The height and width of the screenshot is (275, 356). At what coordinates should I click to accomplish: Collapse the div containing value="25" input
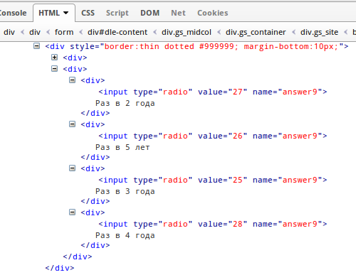point(72,168)
